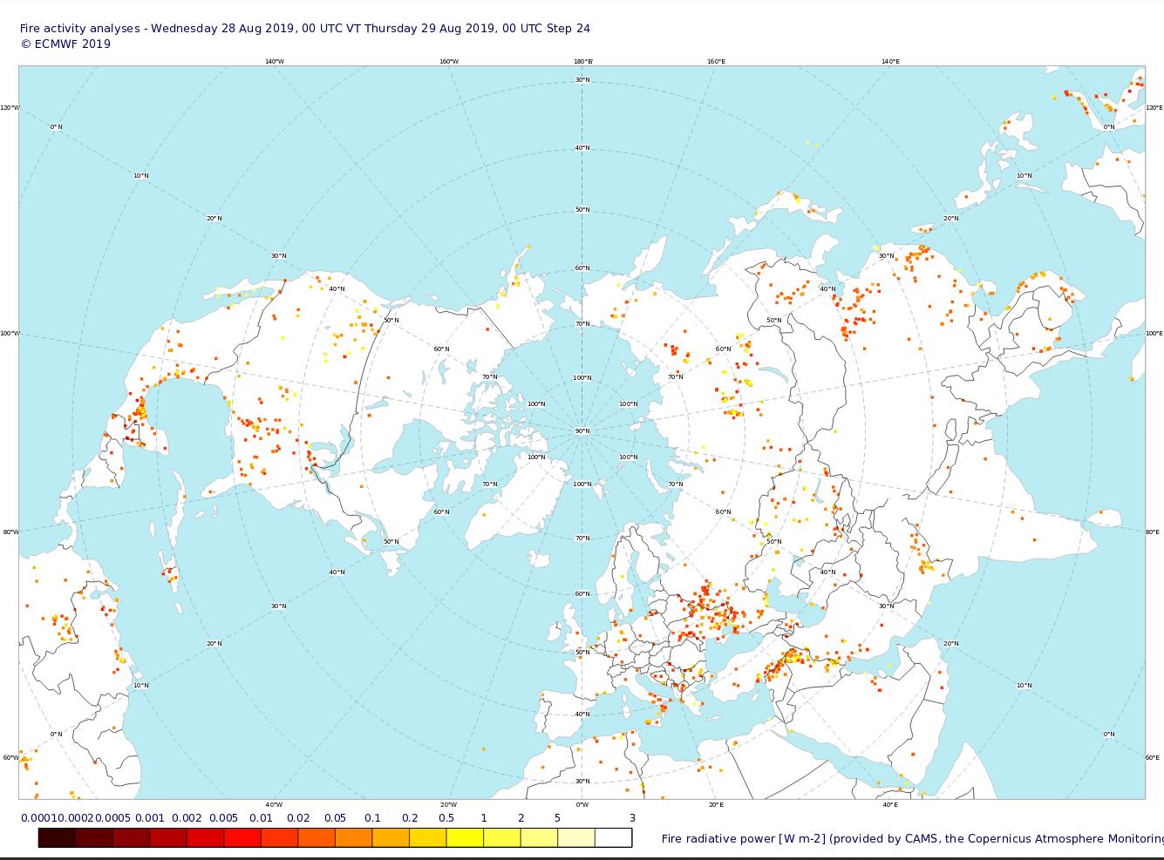Click the legend swatch between 0.1 and 0.2
This screenshot has height=860, width=1164.
(390, 838)
